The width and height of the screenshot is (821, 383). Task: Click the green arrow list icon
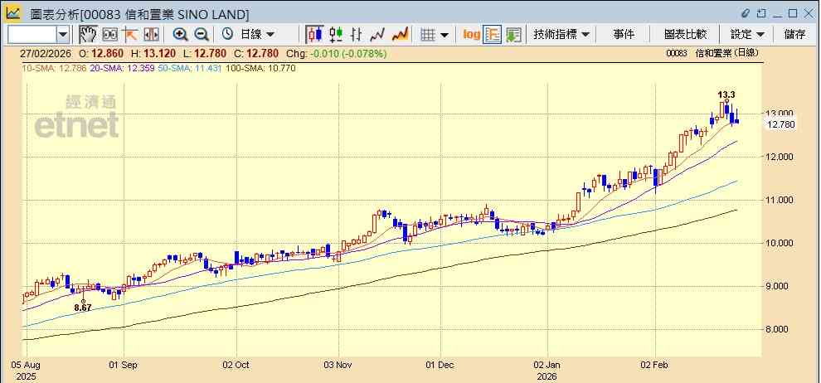pyautogui.click(x=513, y=35)
